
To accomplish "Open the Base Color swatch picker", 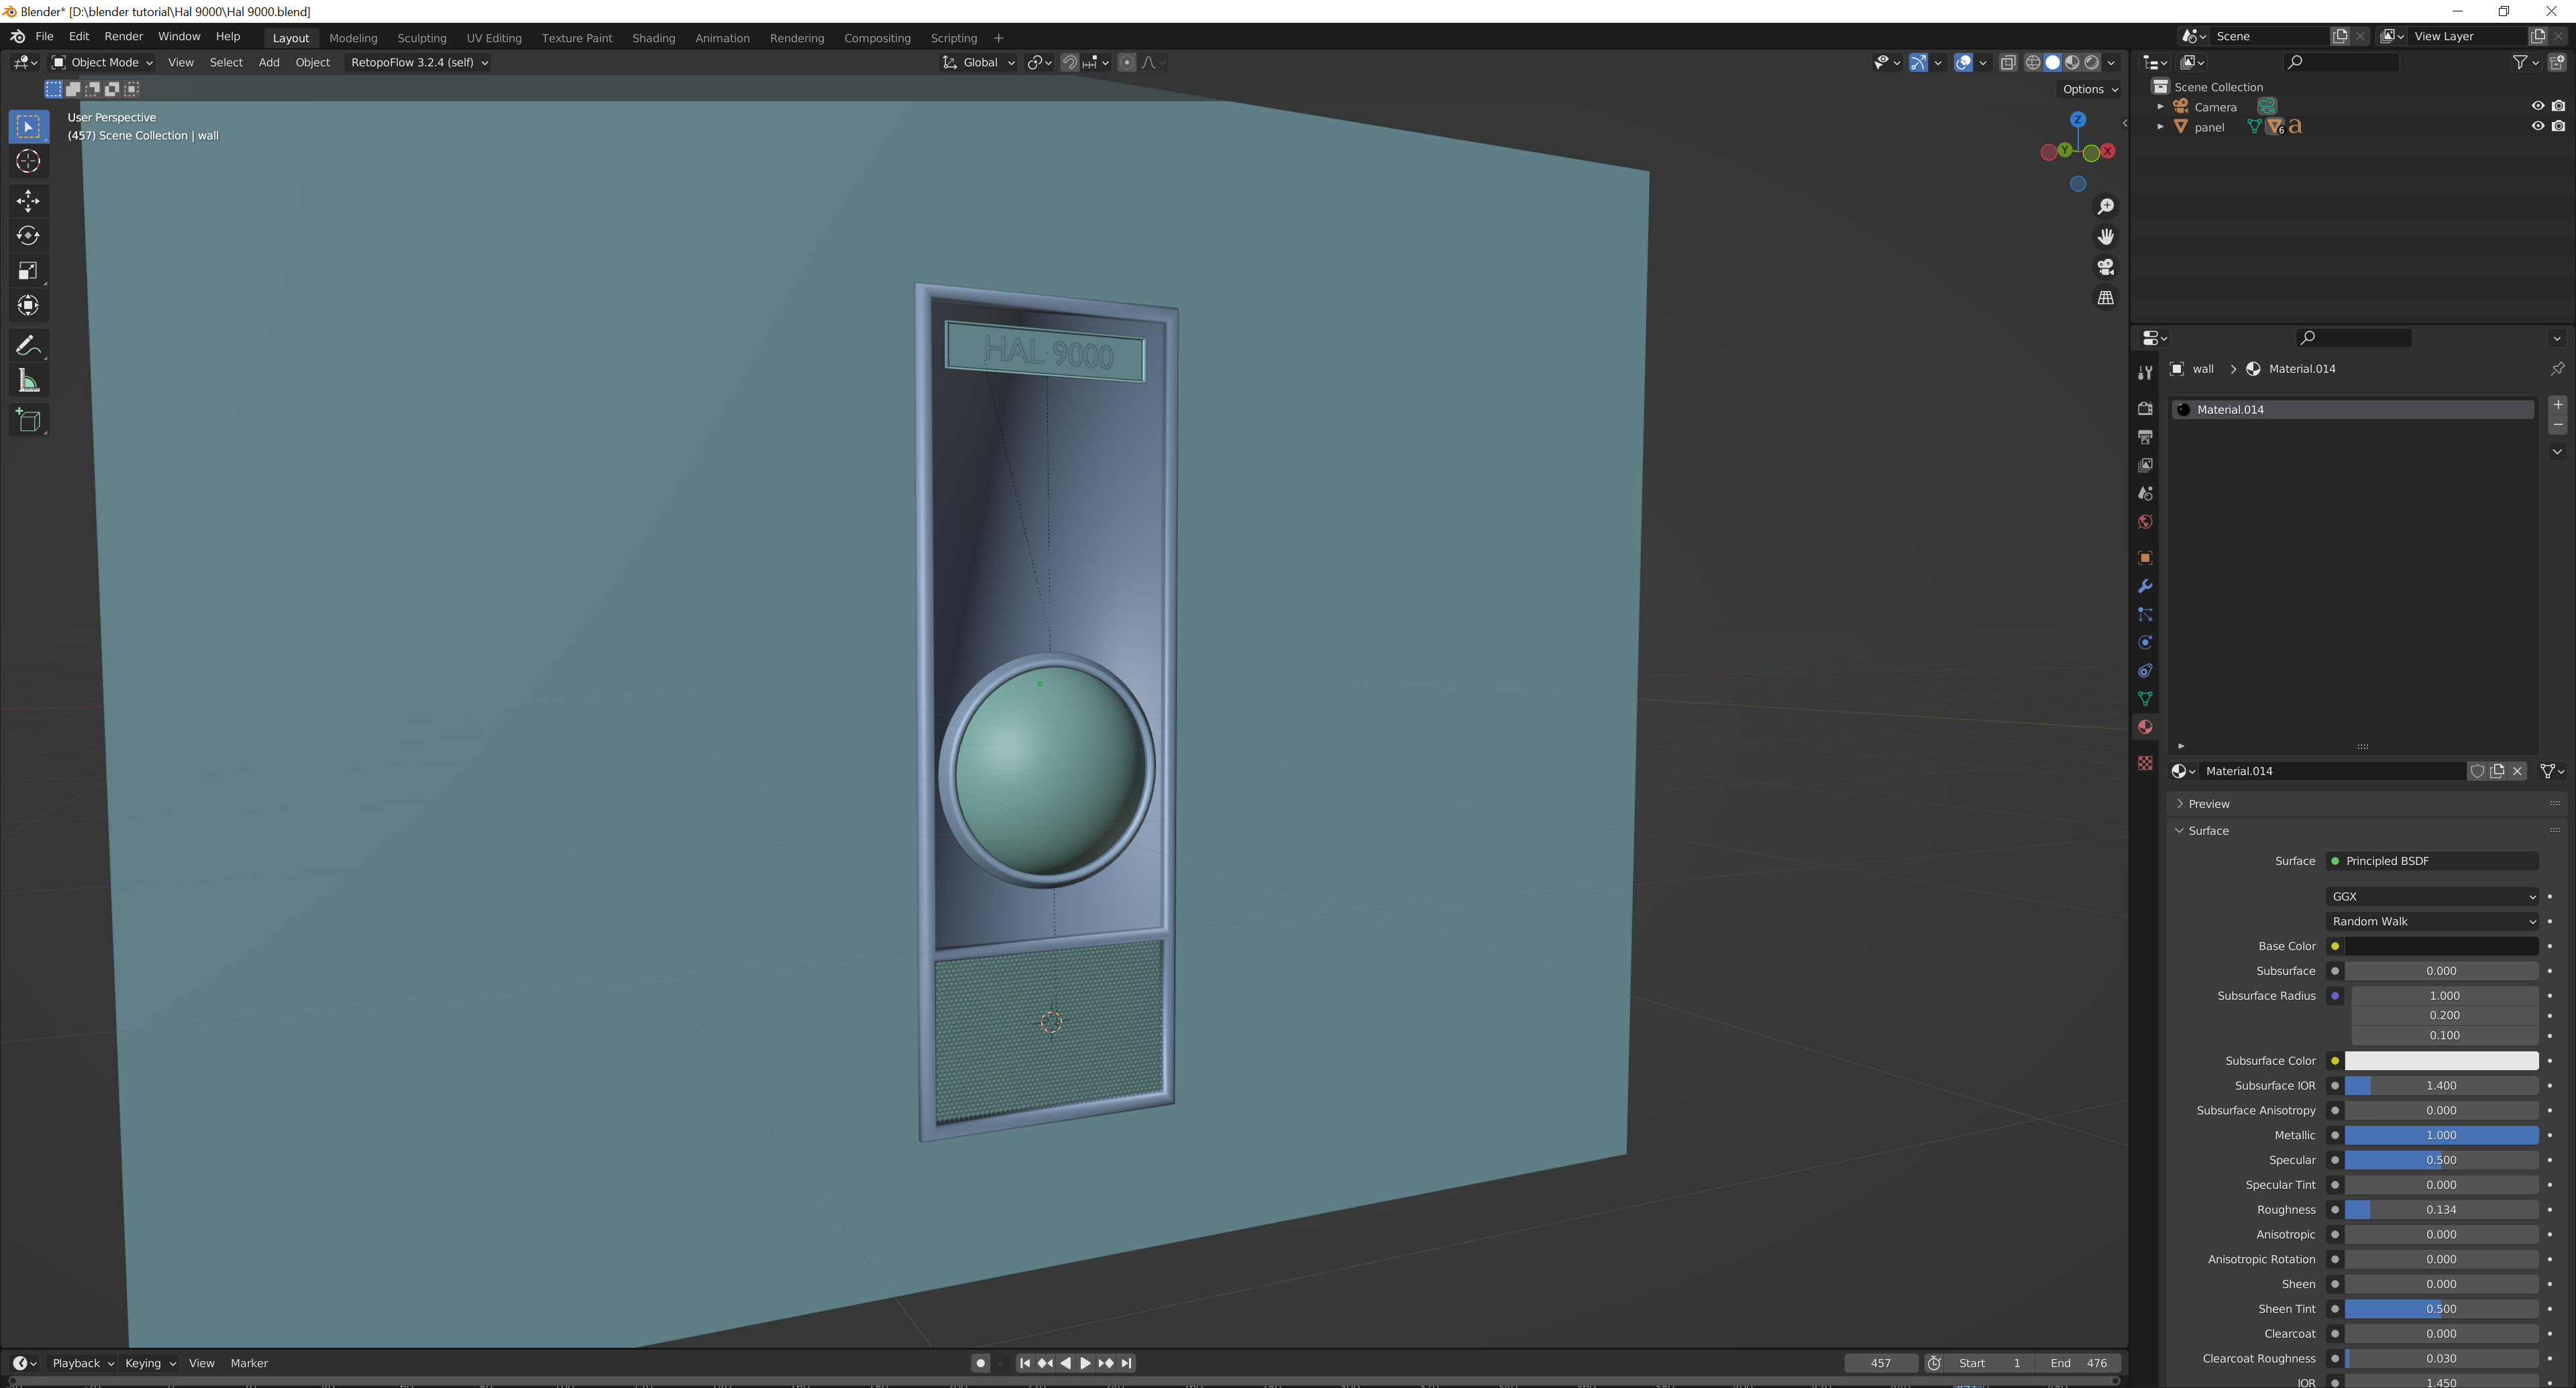I will point(2440,945).
